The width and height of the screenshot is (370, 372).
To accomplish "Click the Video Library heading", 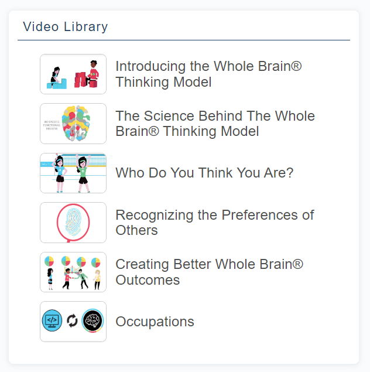I will click(65, 27).
